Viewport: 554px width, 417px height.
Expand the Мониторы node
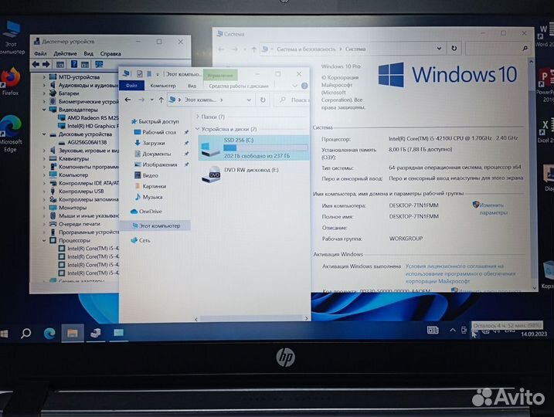(44, 208)
